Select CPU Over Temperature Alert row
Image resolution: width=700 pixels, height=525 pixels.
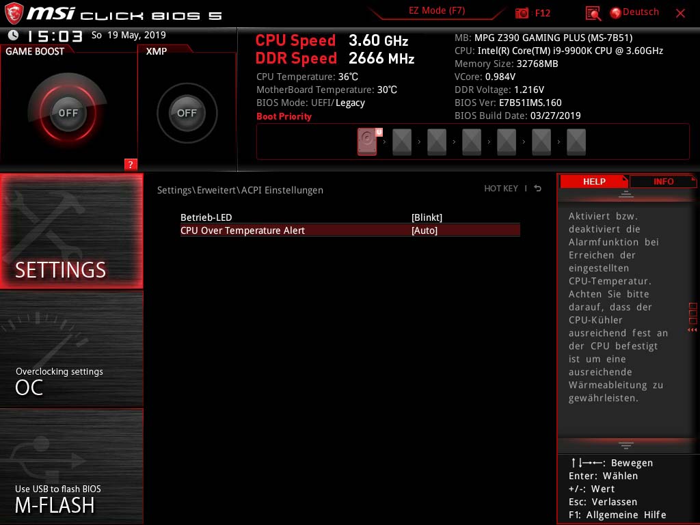tap(350, 230)
